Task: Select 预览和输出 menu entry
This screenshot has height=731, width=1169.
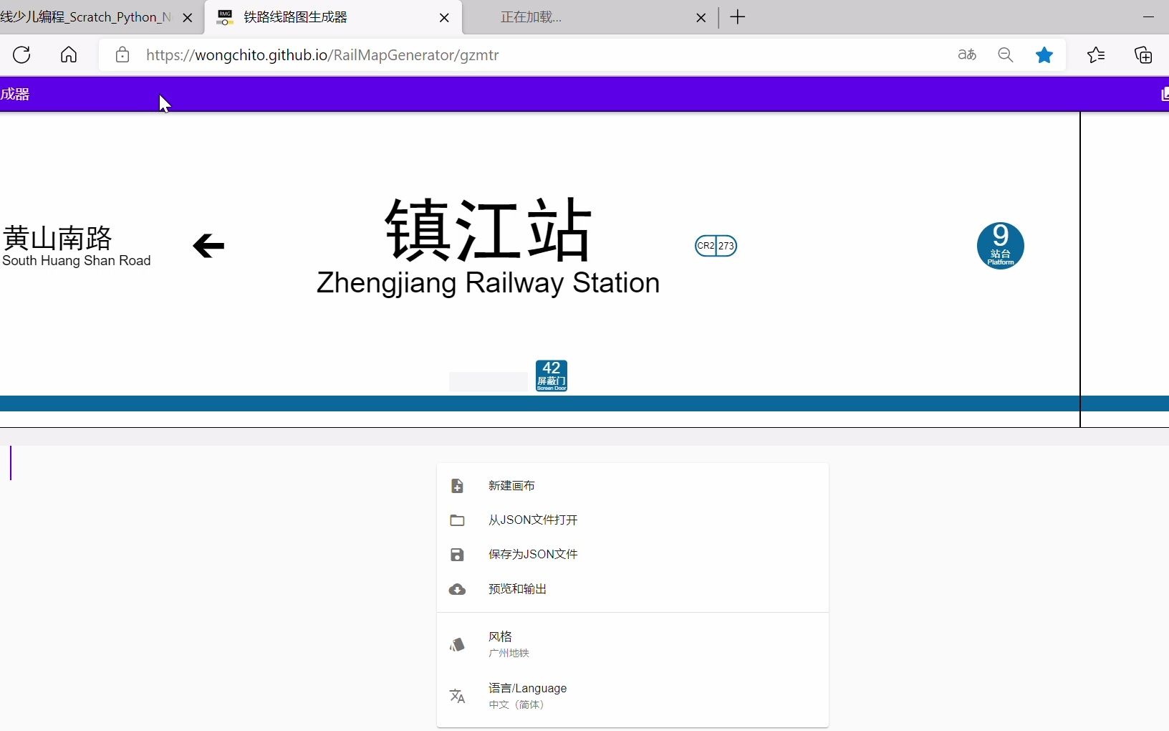Action: point(632,589)
